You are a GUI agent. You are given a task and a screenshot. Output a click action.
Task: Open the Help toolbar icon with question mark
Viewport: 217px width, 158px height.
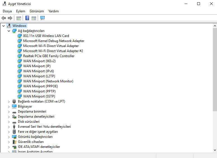pos(27,18)
